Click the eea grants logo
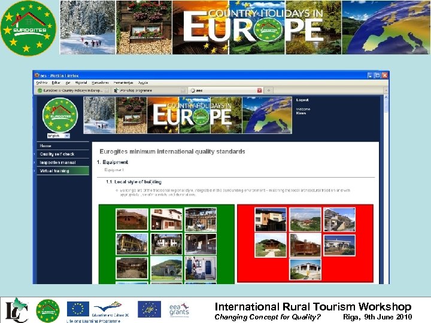 click(179, 310)
